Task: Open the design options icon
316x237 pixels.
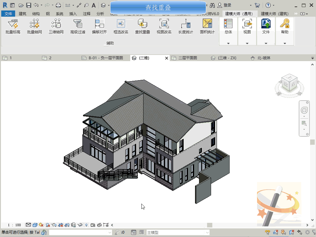Action: (x=133, y=232)
